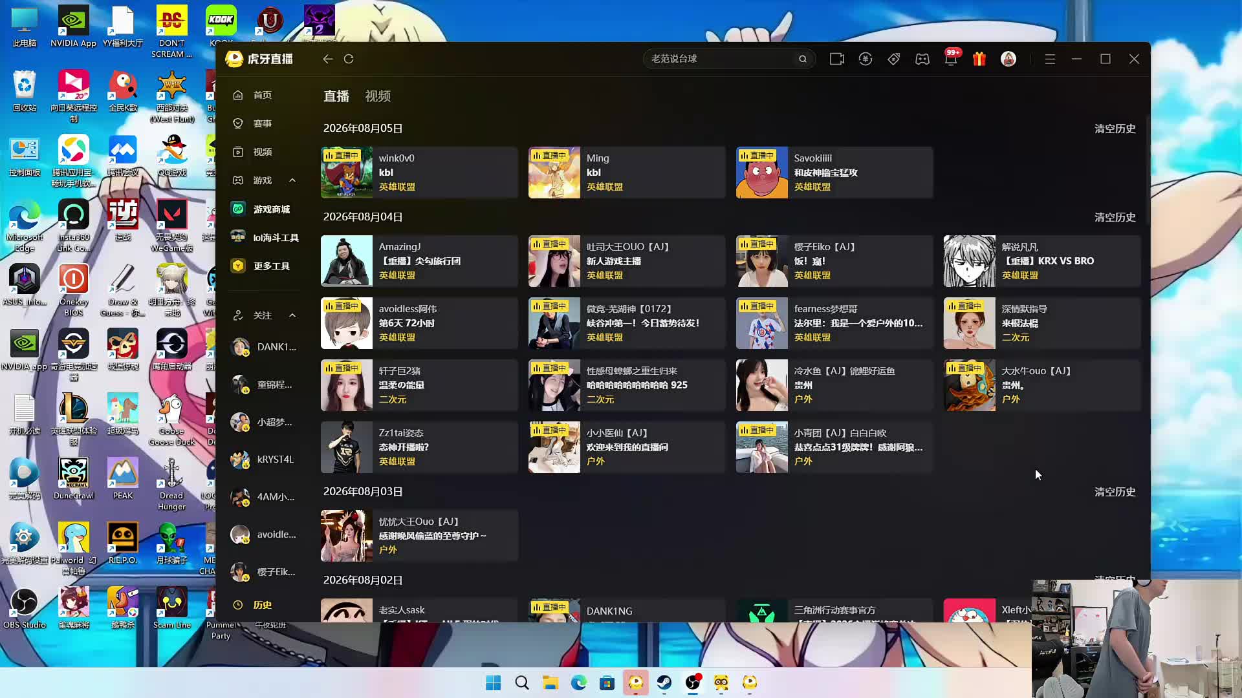Click 户外 category under 小青团【AJ】白白白欧
The width and height of the screenshot is (1242, 698).
[x=803, y=461]
